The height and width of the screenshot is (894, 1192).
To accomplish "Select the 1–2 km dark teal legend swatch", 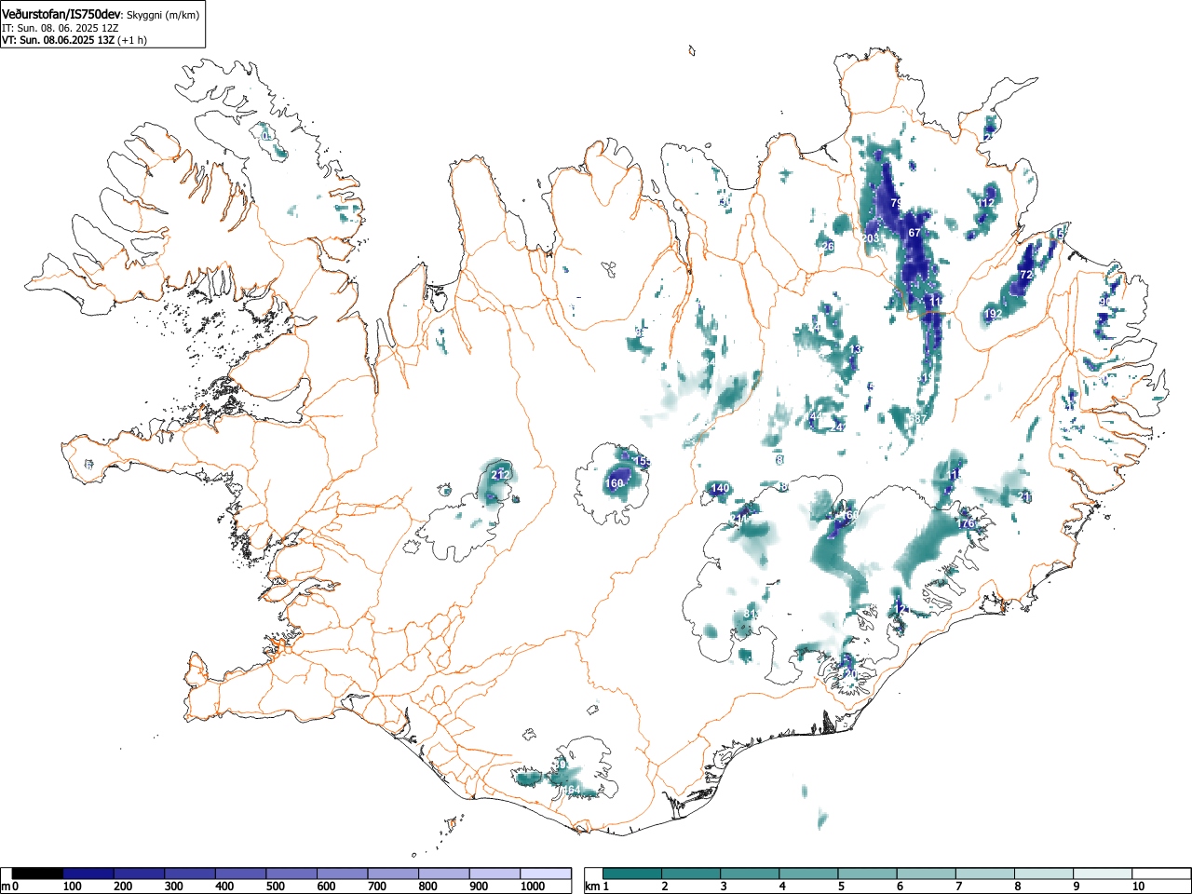I will pos(633,874).
